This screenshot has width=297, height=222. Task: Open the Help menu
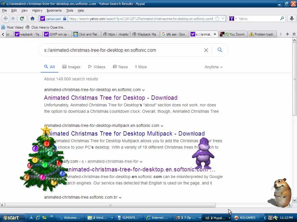pos(81,11)
